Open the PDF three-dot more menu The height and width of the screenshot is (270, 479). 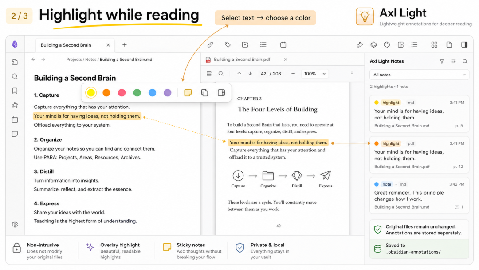point(352,74)
